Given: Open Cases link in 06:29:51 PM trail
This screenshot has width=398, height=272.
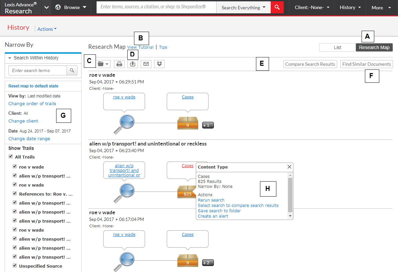Looking at the screenshot, I should pos(187,97).
